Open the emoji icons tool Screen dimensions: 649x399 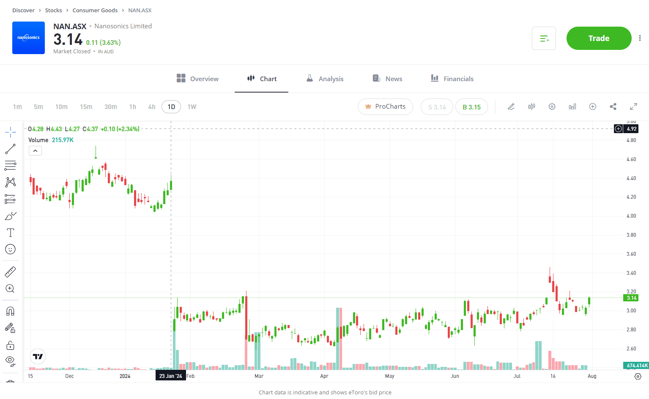coord(11,249)
